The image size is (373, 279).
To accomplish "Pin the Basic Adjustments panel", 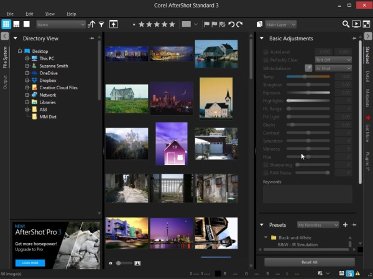I will (x=354, y=38).
